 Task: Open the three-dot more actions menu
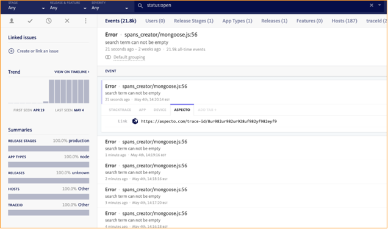pos(85,21)
